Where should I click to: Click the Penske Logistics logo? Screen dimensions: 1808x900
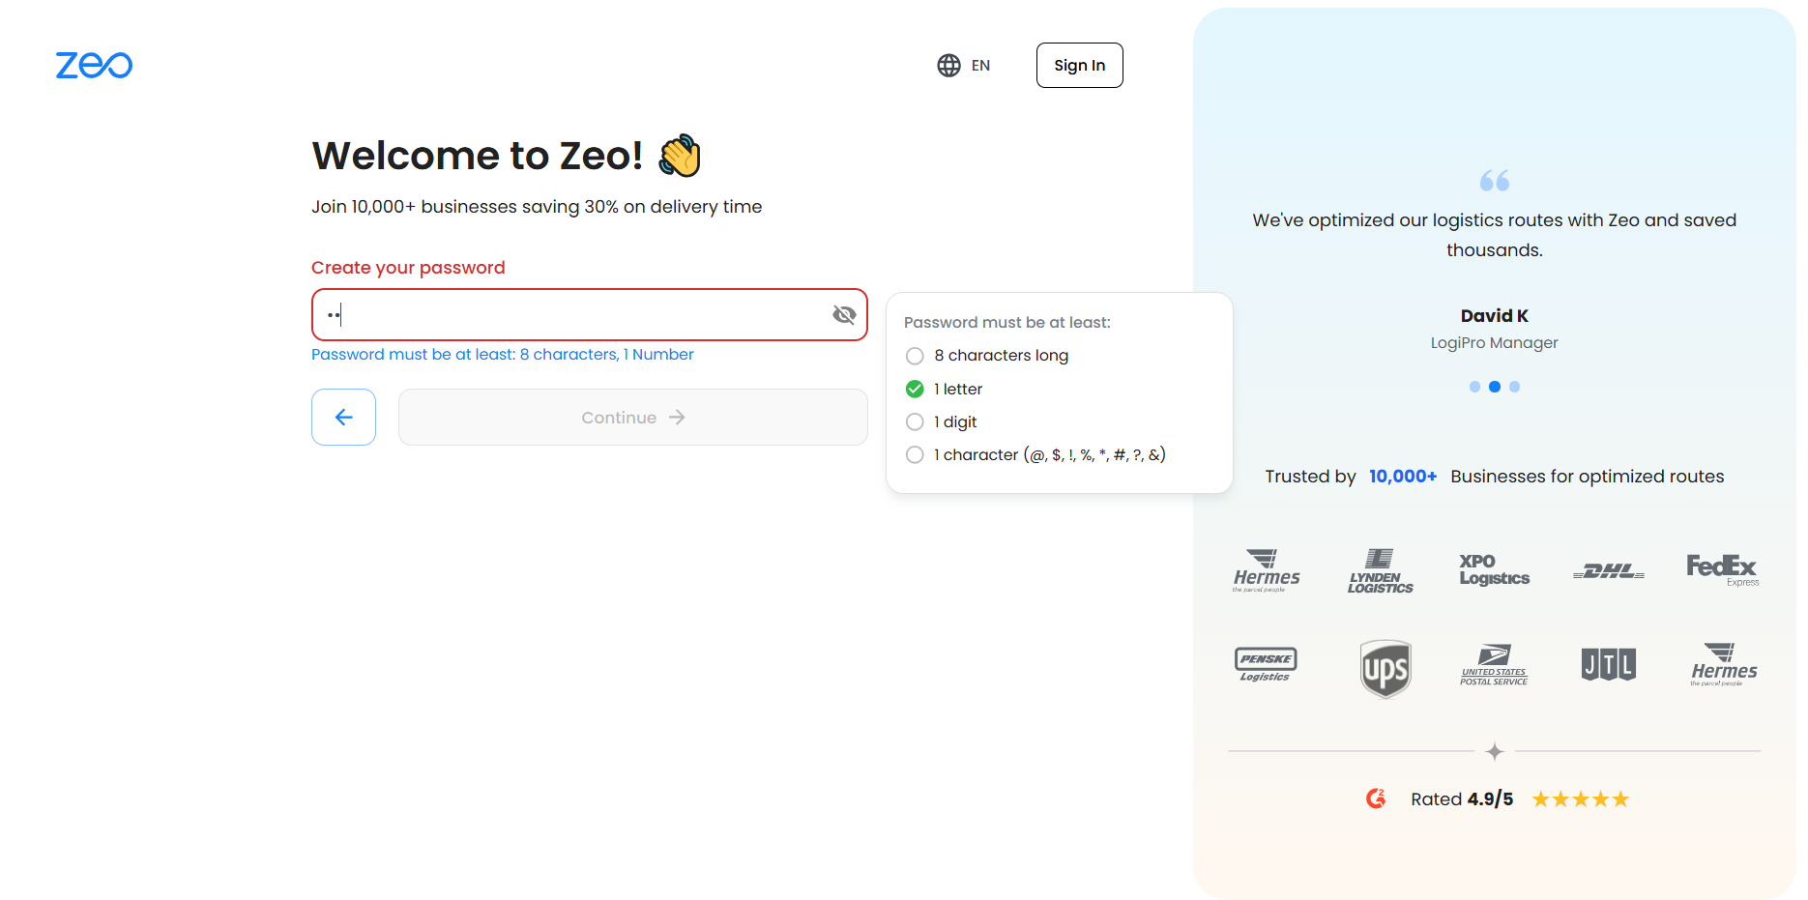pyautogui.click(x=1266, y=664)
